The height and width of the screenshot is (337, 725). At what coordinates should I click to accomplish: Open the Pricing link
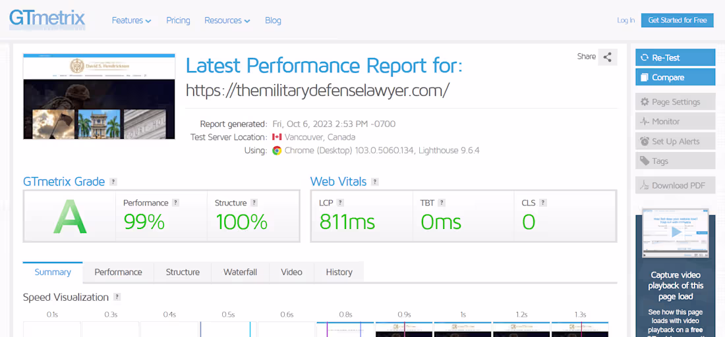178,20
